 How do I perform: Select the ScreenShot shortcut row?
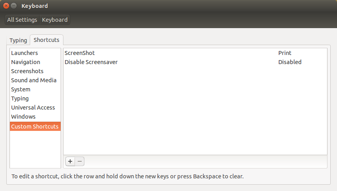point(195,53)
